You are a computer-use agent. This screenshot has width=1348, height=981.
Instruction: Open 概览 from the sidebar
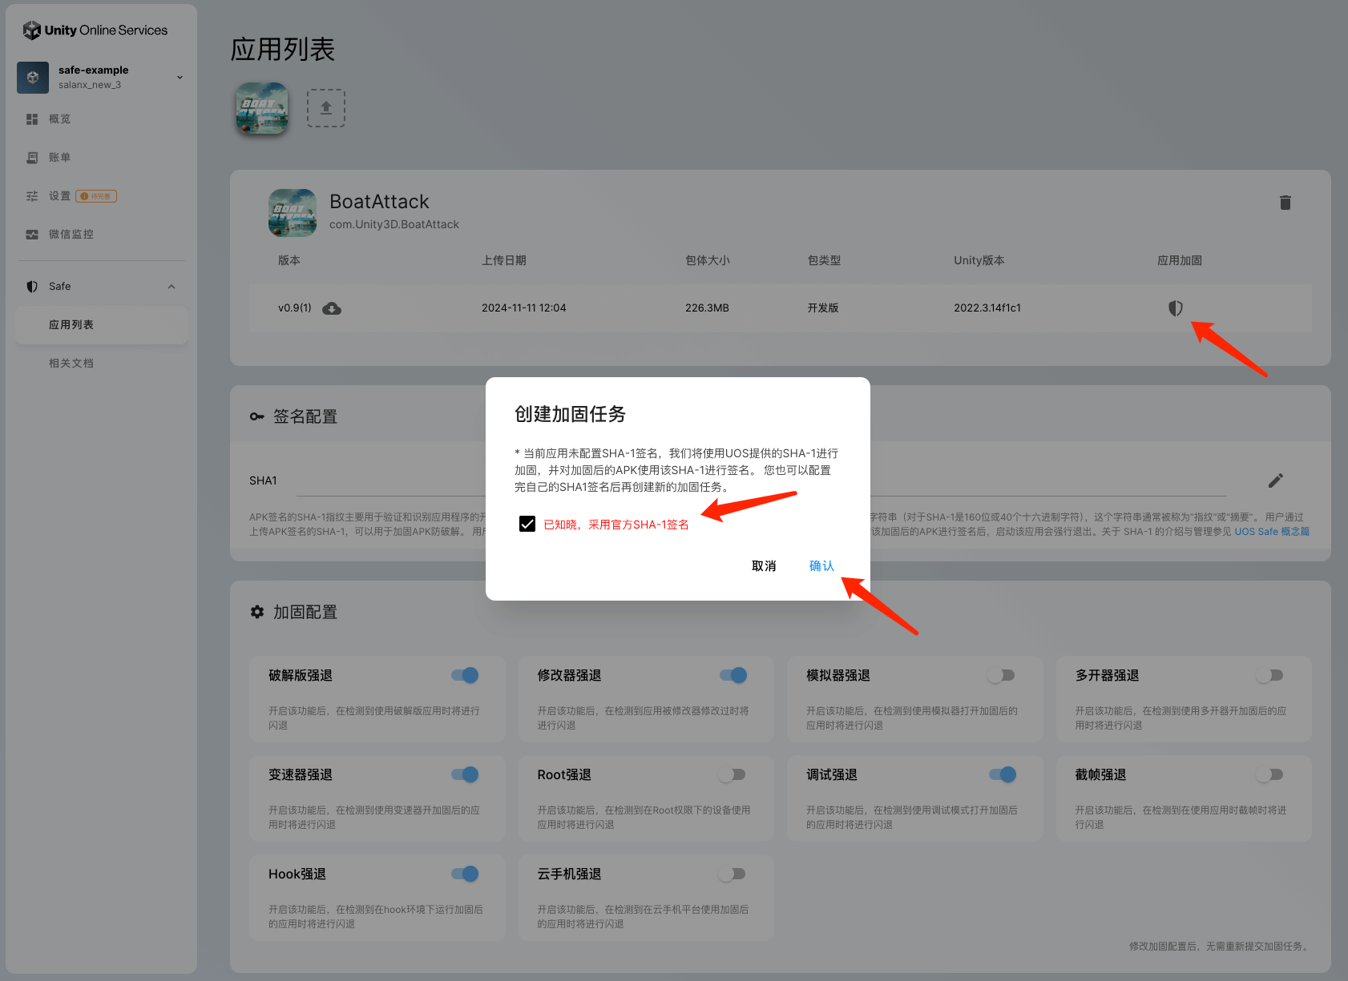click(59, 119)
